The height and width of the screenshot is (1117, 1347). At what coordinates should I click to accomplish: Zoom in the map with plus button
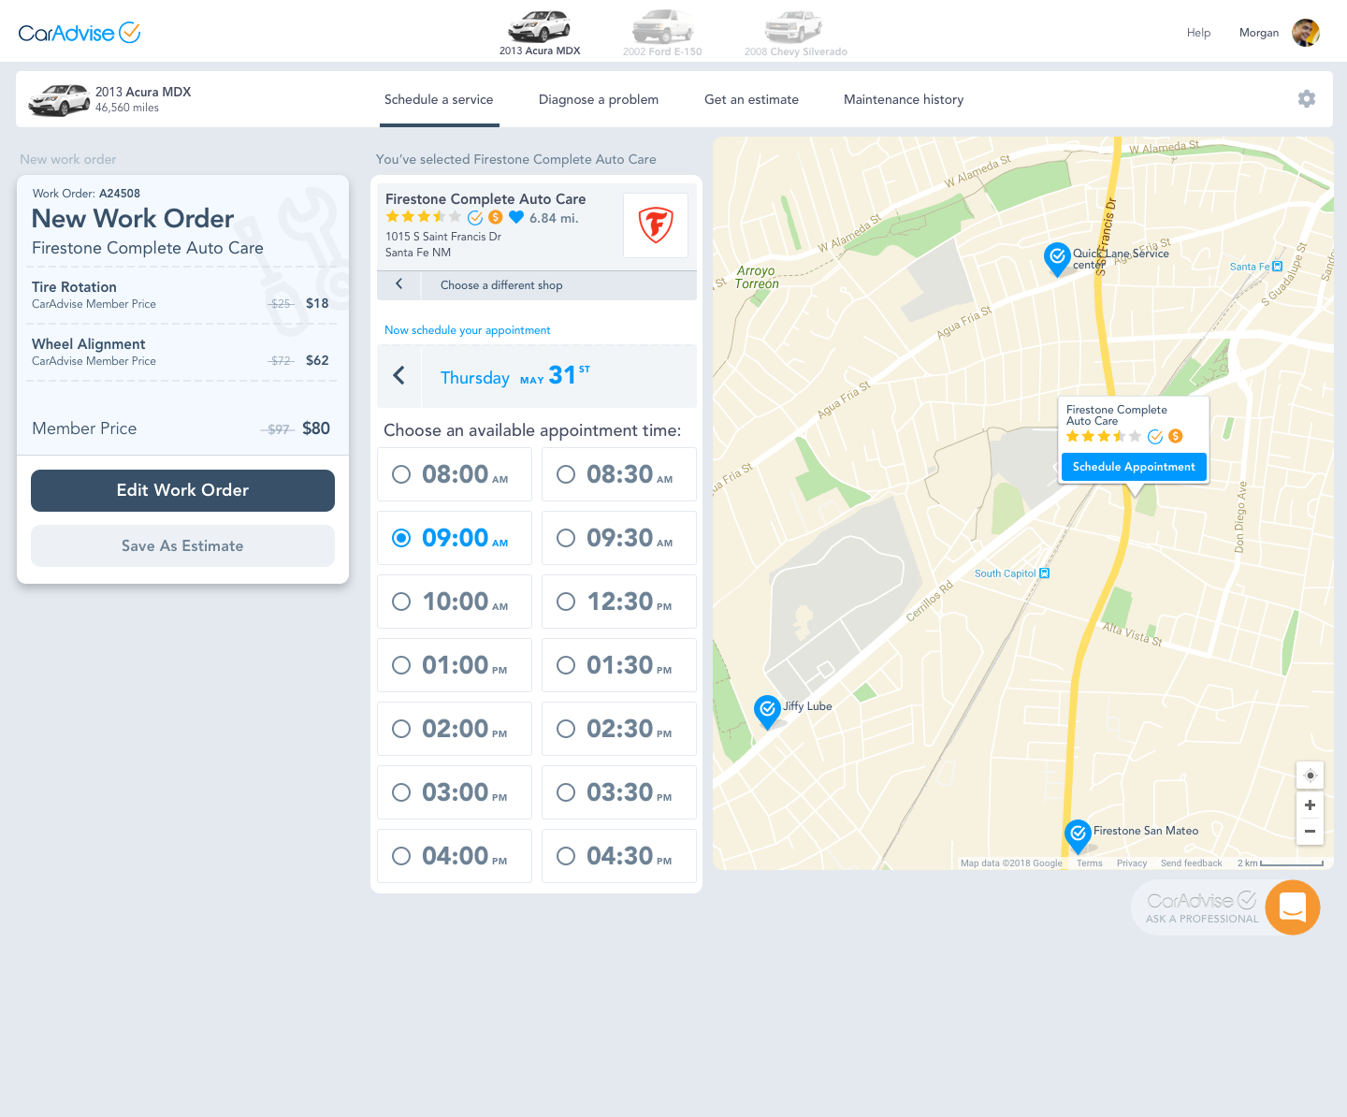1310,805
